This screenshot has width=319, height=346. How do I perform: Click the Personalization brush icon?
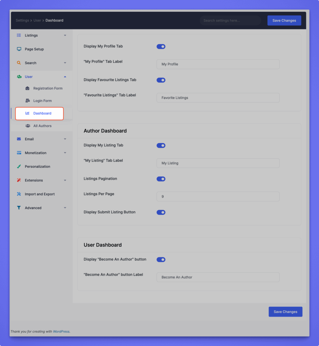19,167
